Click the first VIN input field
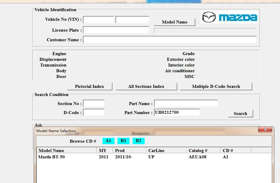Screen dimensions: 280x183 pos(99,20)
